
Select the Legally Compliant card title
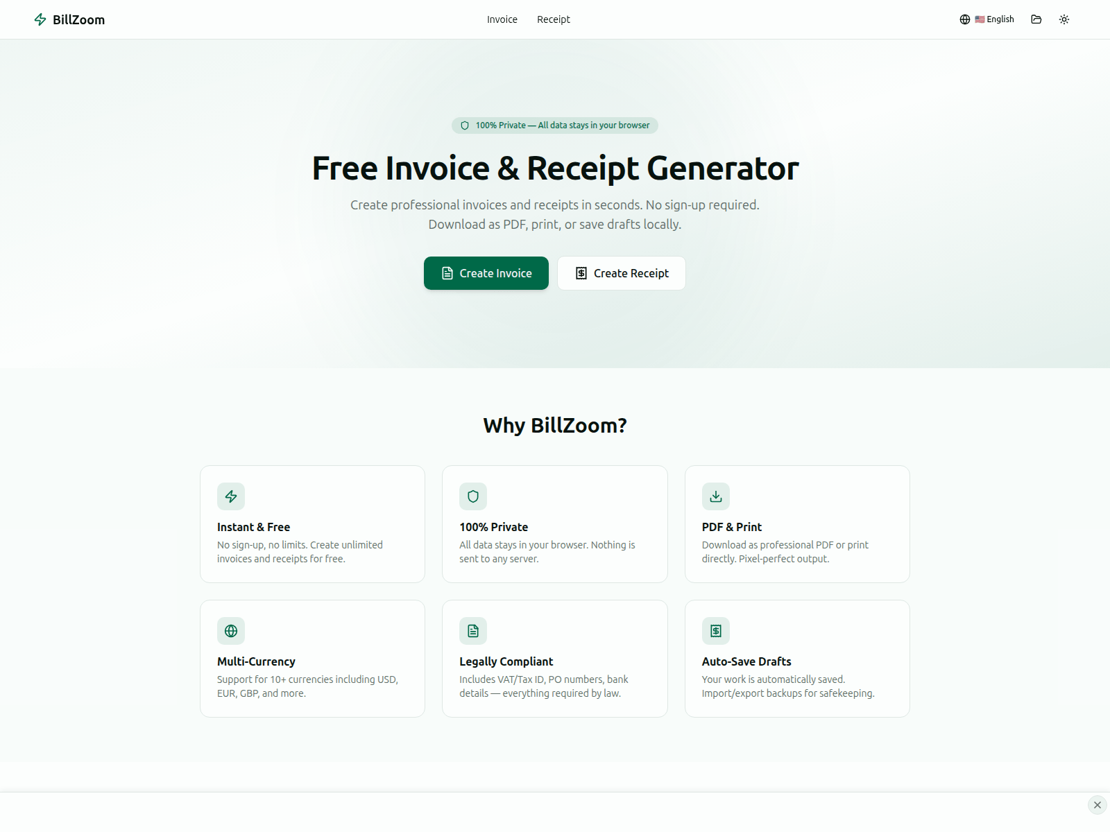pyautogui.click(x=506, y=661)
